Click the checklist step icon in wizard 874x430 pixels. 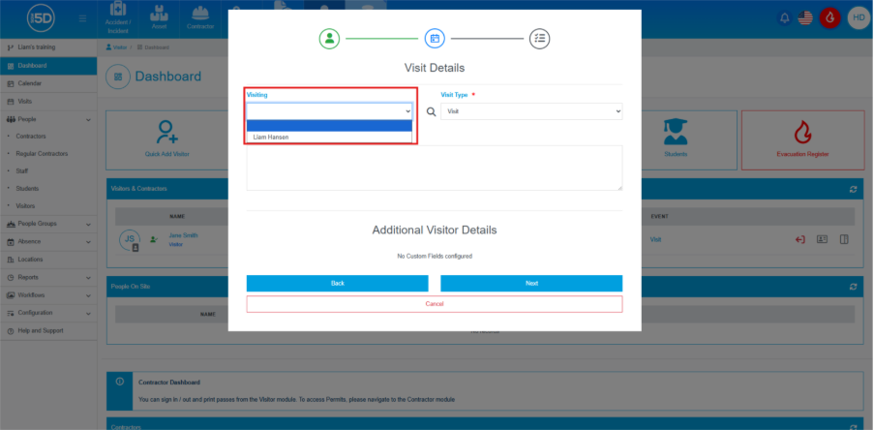click(x=539, y=39)
